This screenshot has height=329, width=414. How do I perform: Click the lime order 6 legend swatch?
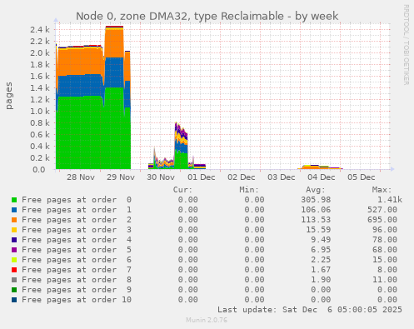(14, 260)
